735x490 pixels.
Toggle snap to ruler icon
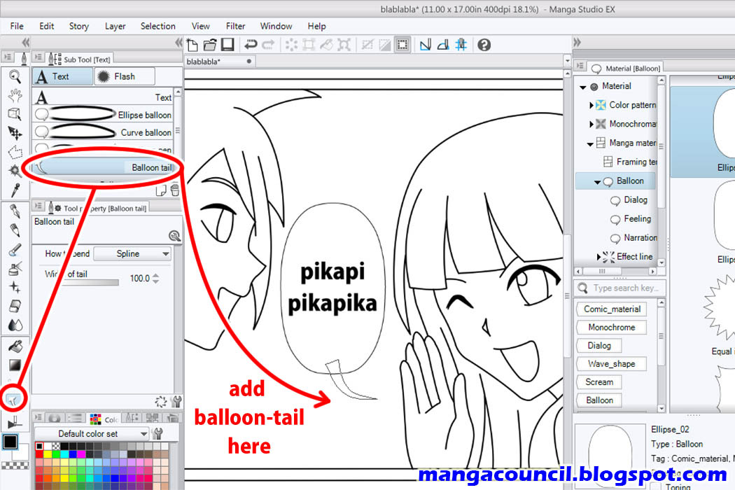pos(426,45)
